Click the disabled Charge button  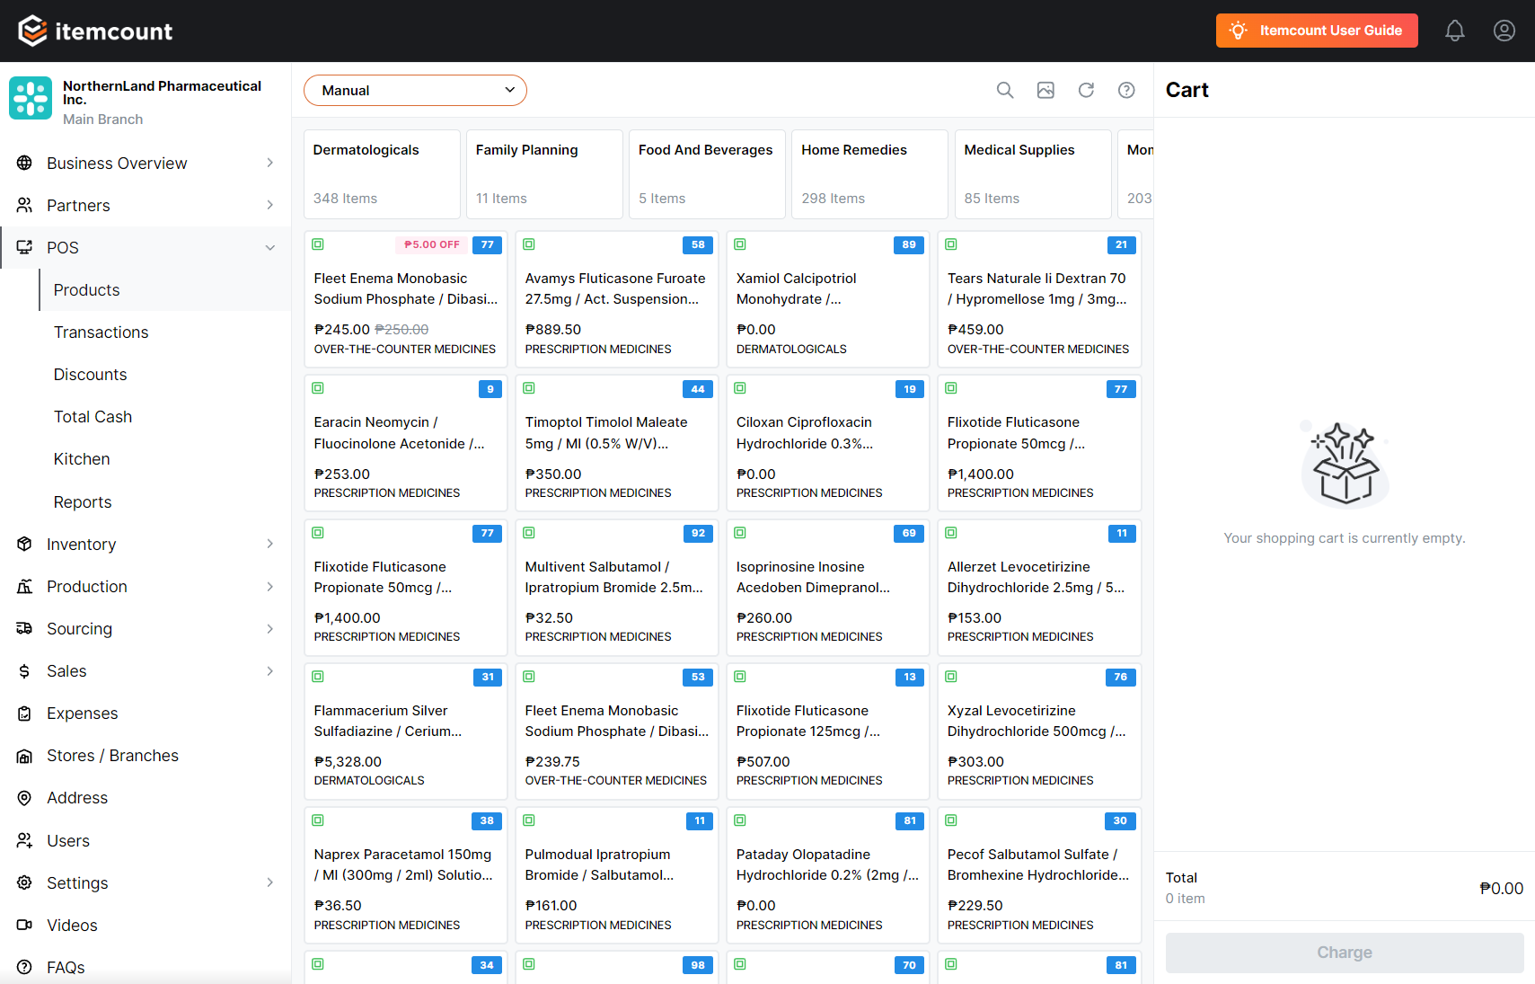coord(1345,953)
